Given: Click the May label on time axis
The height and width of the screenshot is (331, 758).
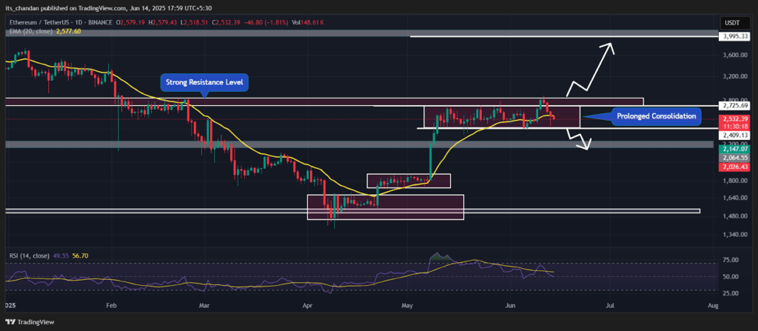Looking at the screenshot, I should (x=407, y=306).
